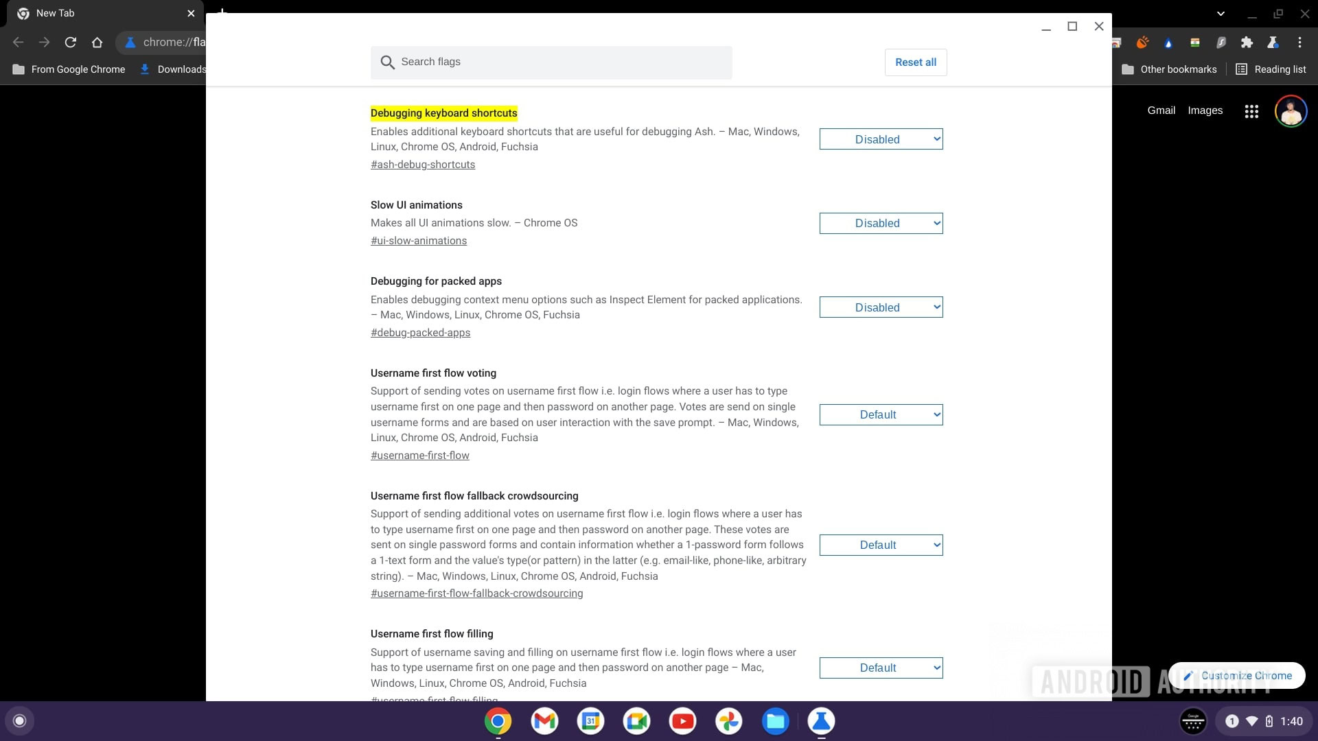Launch Google Meet from shelf

coord(636,721)
